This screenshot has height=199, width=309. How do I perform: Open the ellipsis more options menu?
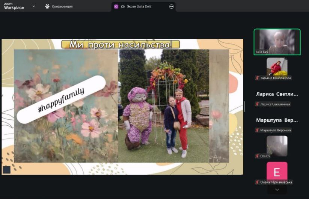click(x=172, y=6)
